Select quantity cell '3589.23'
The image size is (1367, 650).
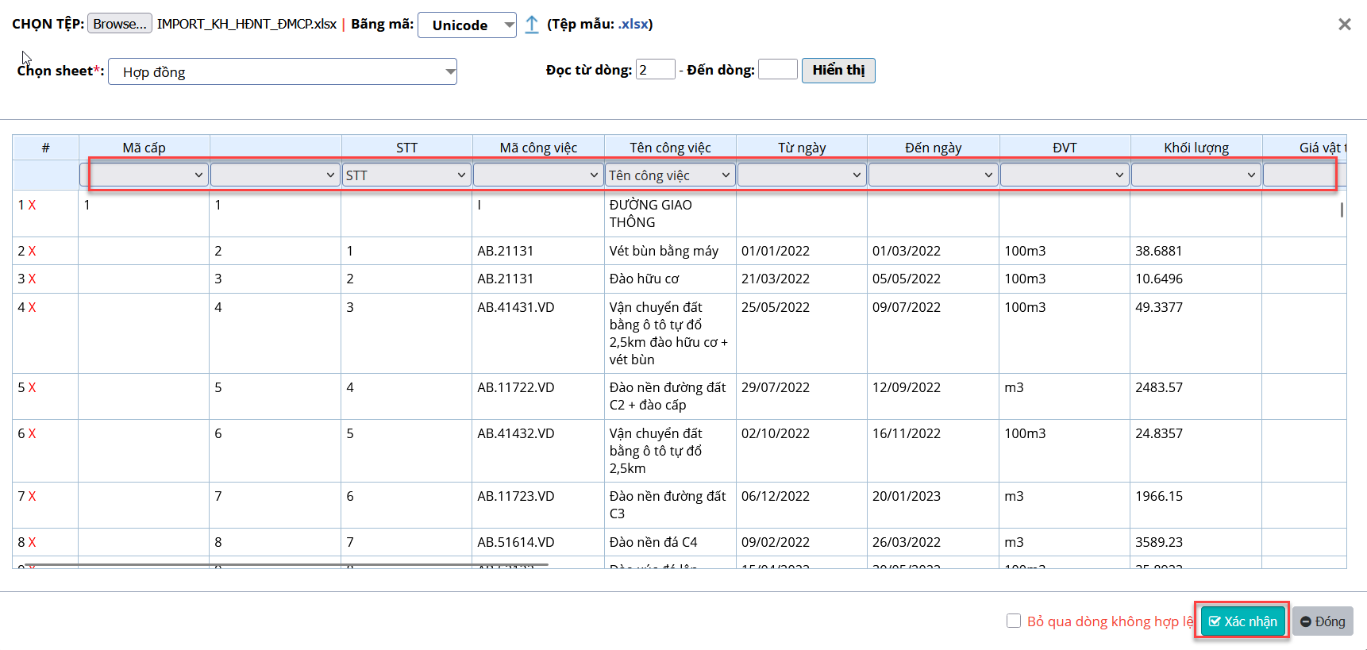(1196, 542)
